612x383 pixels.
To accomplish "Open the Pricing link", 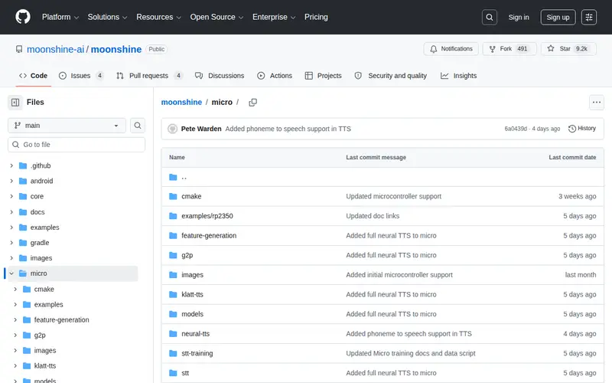I will tap(316, 17).
